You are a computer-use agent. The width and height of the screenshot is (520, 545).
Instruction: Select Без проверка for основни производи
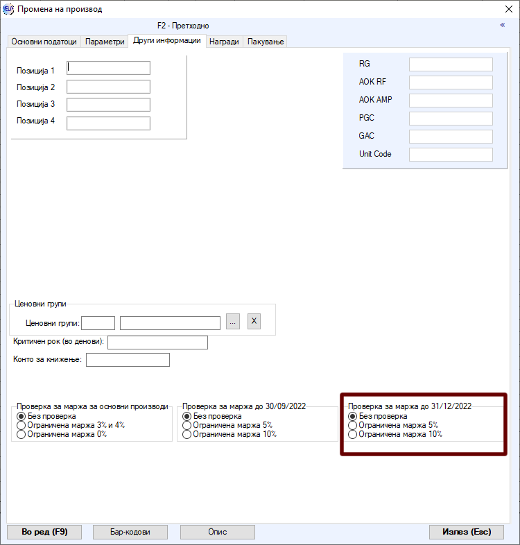point(46,416)
